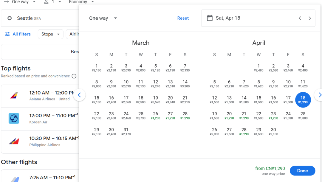Image resolution: width=322 pixels, height=182 pixels.
Task: Select April 26 priced ¥2,090
Action: (214, 132)
